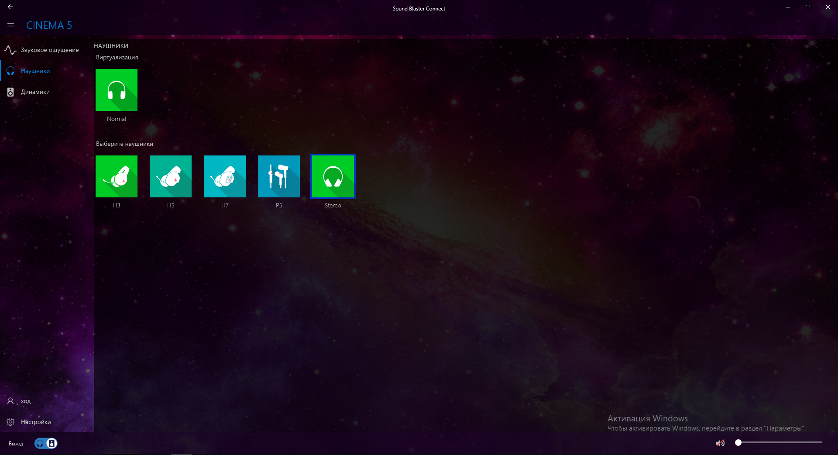The width and height of the screenshot is (838, 455).
Task: Click the CINEMA 5 title
Action: coord(49,25)
